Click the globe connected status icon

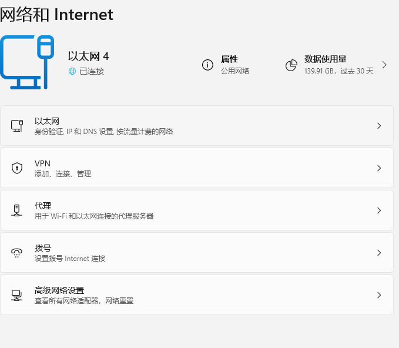[72, 71]
